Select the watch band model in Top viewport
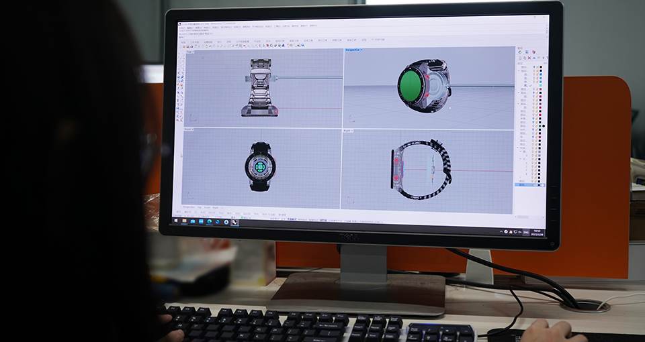This screenshot has width=645, height=342. [260, 87]
